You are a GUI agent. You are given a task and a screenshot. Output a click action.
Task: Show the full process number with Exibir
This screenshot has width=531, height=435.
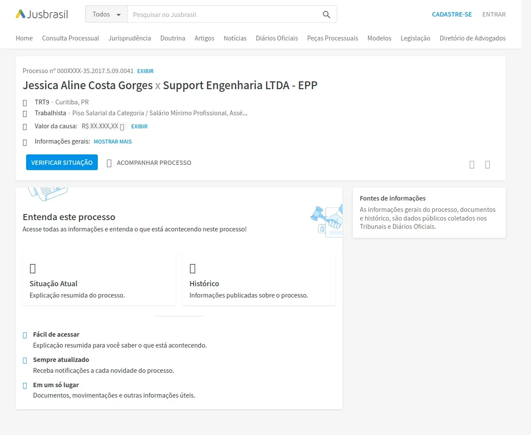point(146,71)
